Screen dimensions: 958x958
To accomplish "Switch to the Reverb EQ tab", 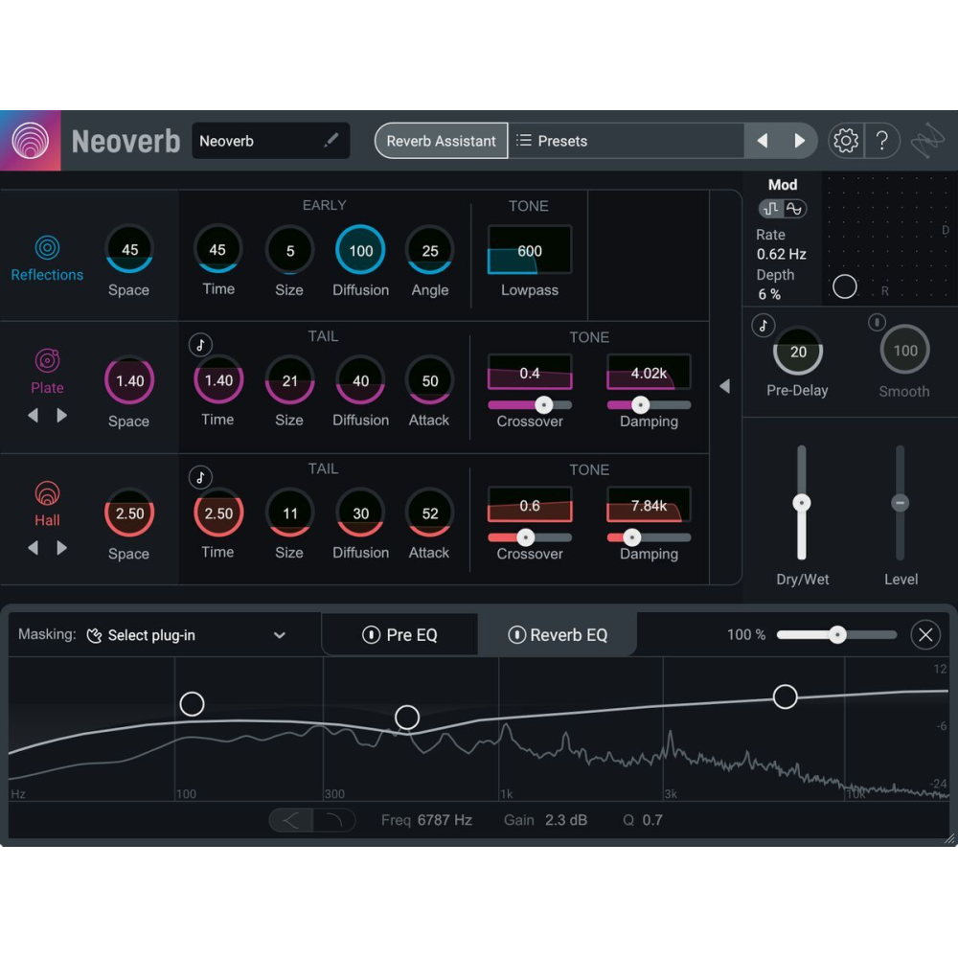I will 560,634.
